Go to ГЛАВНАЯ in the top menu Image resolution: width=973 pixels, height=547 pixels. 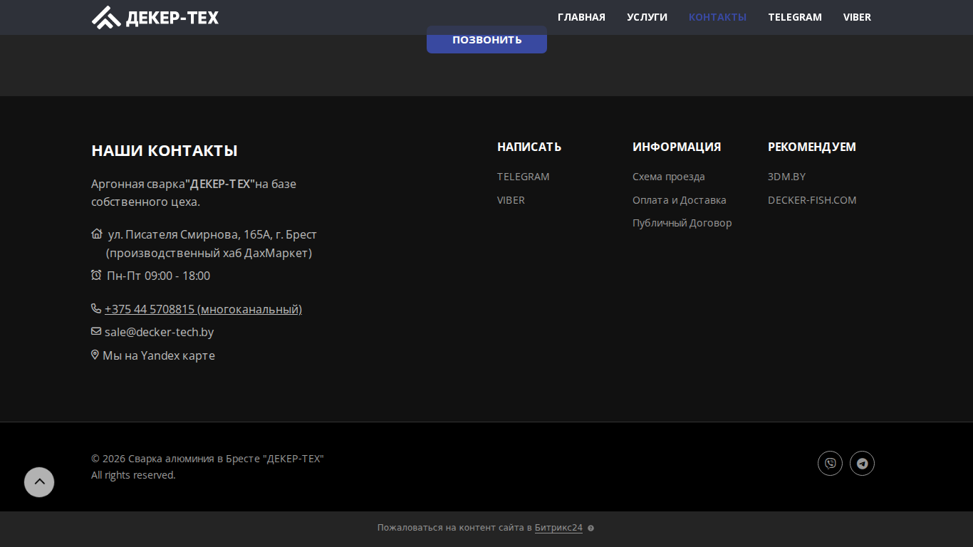tap(581, 17)
